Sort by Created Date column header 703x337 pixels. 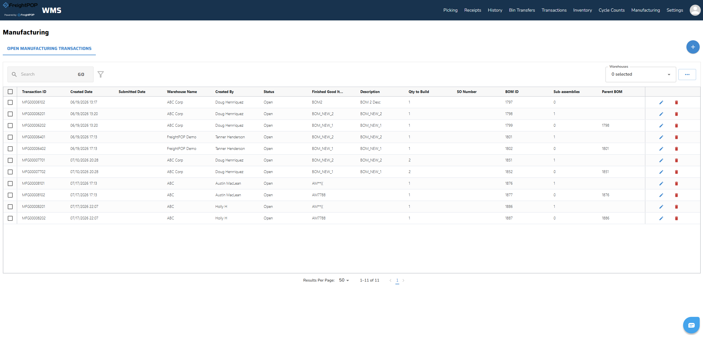[81, 92]
